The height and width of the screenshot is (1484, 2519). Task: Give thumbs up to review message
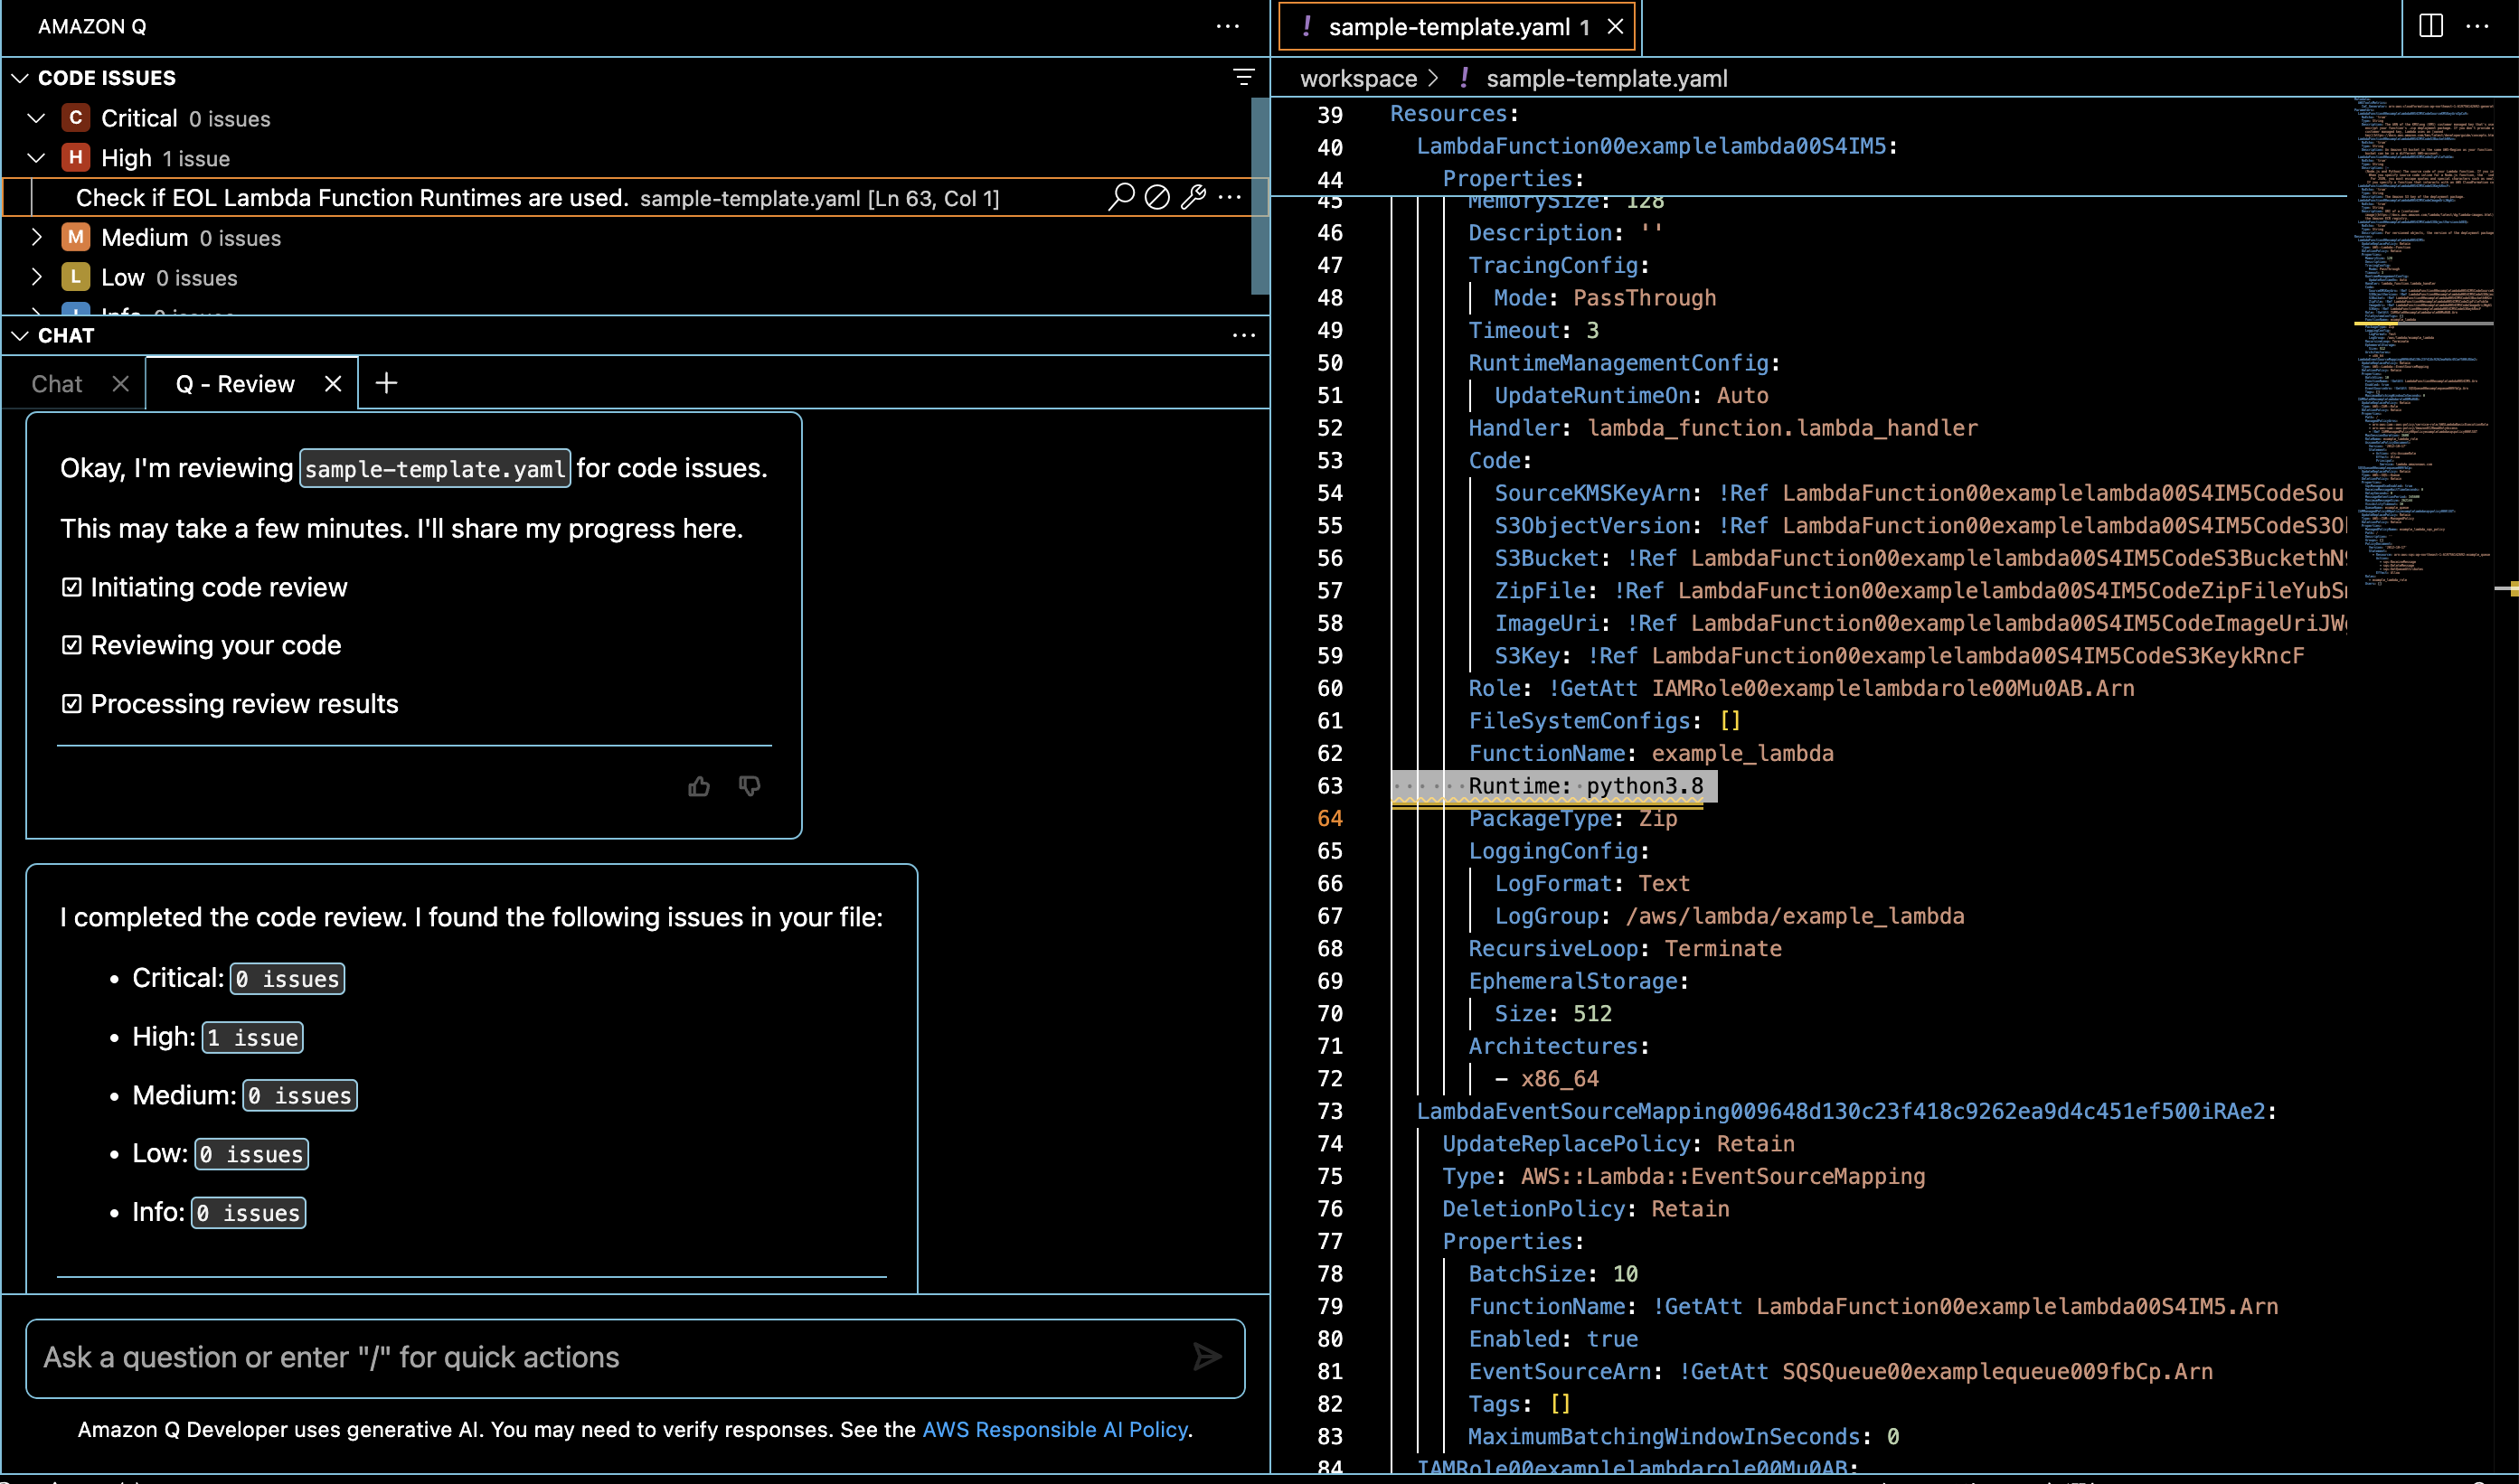[699, 787]
